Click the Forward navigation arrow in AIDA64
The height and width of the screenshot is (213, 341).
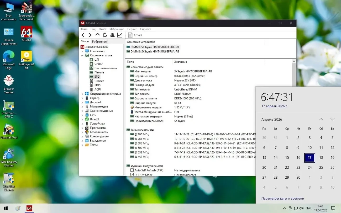90,35
